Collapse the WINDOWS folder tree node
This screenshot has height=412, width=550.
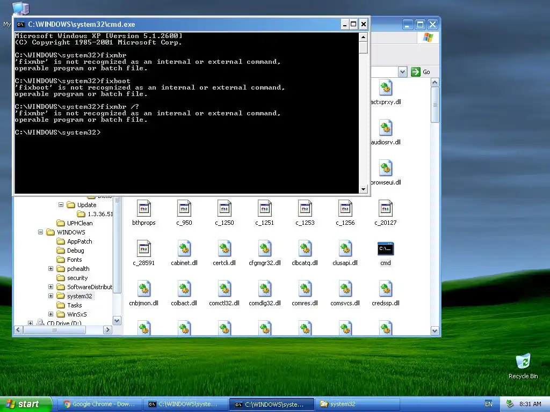(41, 232)
